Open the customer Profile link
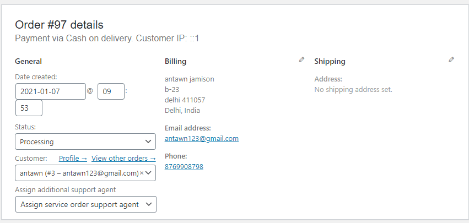469x223 pixels. (x=73, y=158)
